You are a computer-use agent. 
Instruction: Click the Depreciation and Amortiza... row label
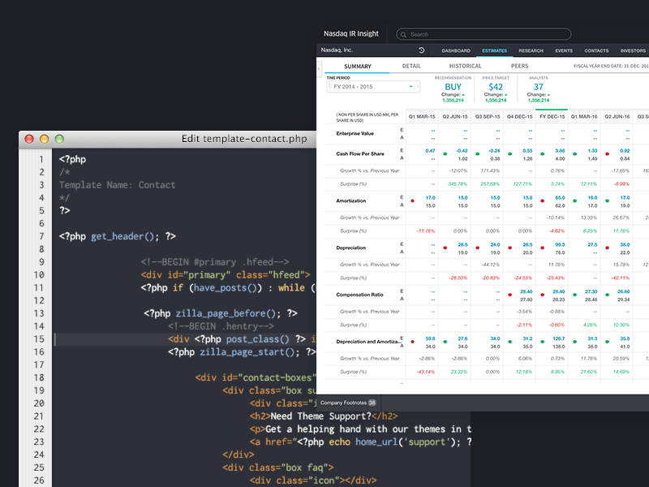[x=368, y=342]
